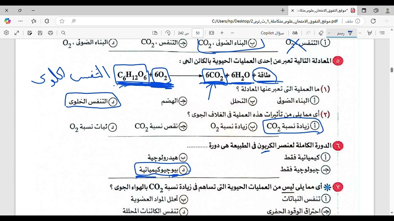Select the Highlight marker tool

coord(370,33)
